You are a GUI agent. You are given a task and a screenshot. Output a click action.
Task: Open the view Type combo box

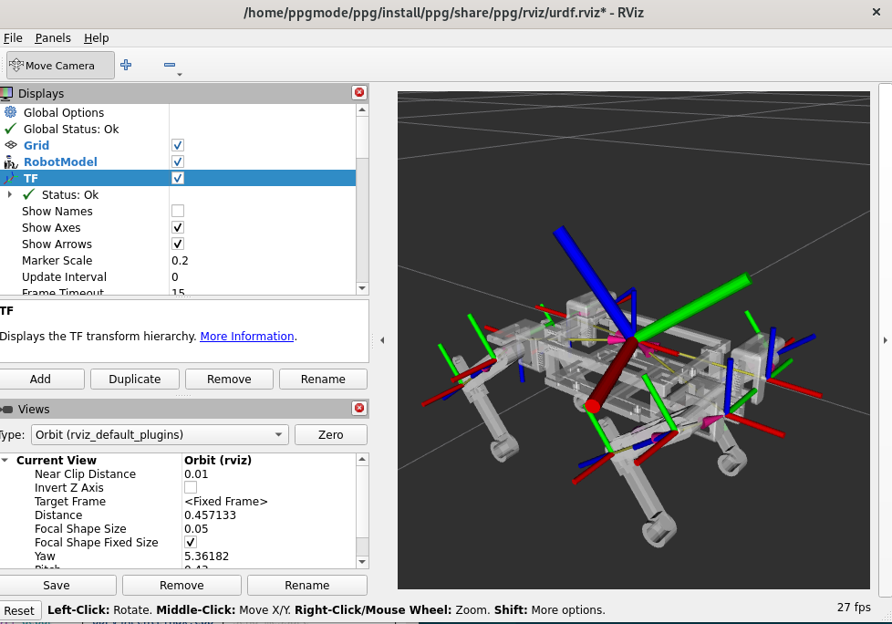pos(160,434)
